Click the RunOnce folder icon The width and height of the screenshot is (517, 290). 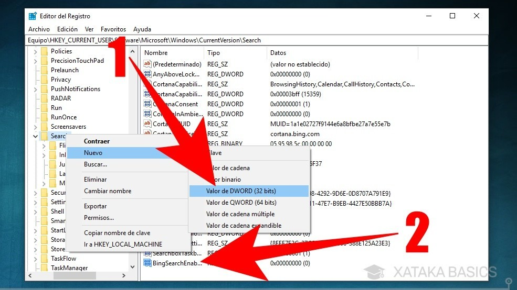44,117
